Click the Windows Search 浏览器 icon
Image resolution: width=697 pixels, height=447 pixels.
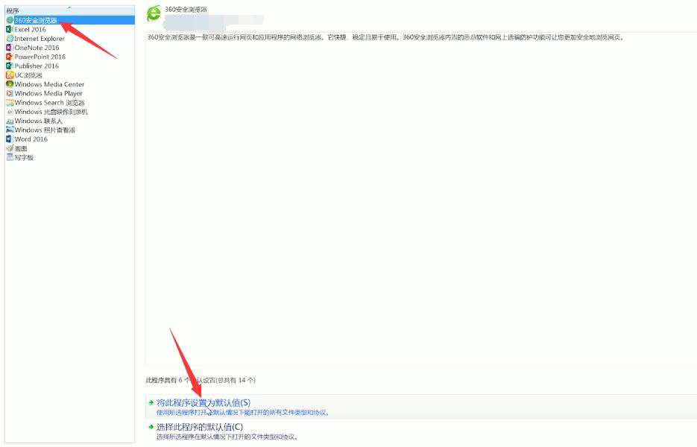[10, 103]
